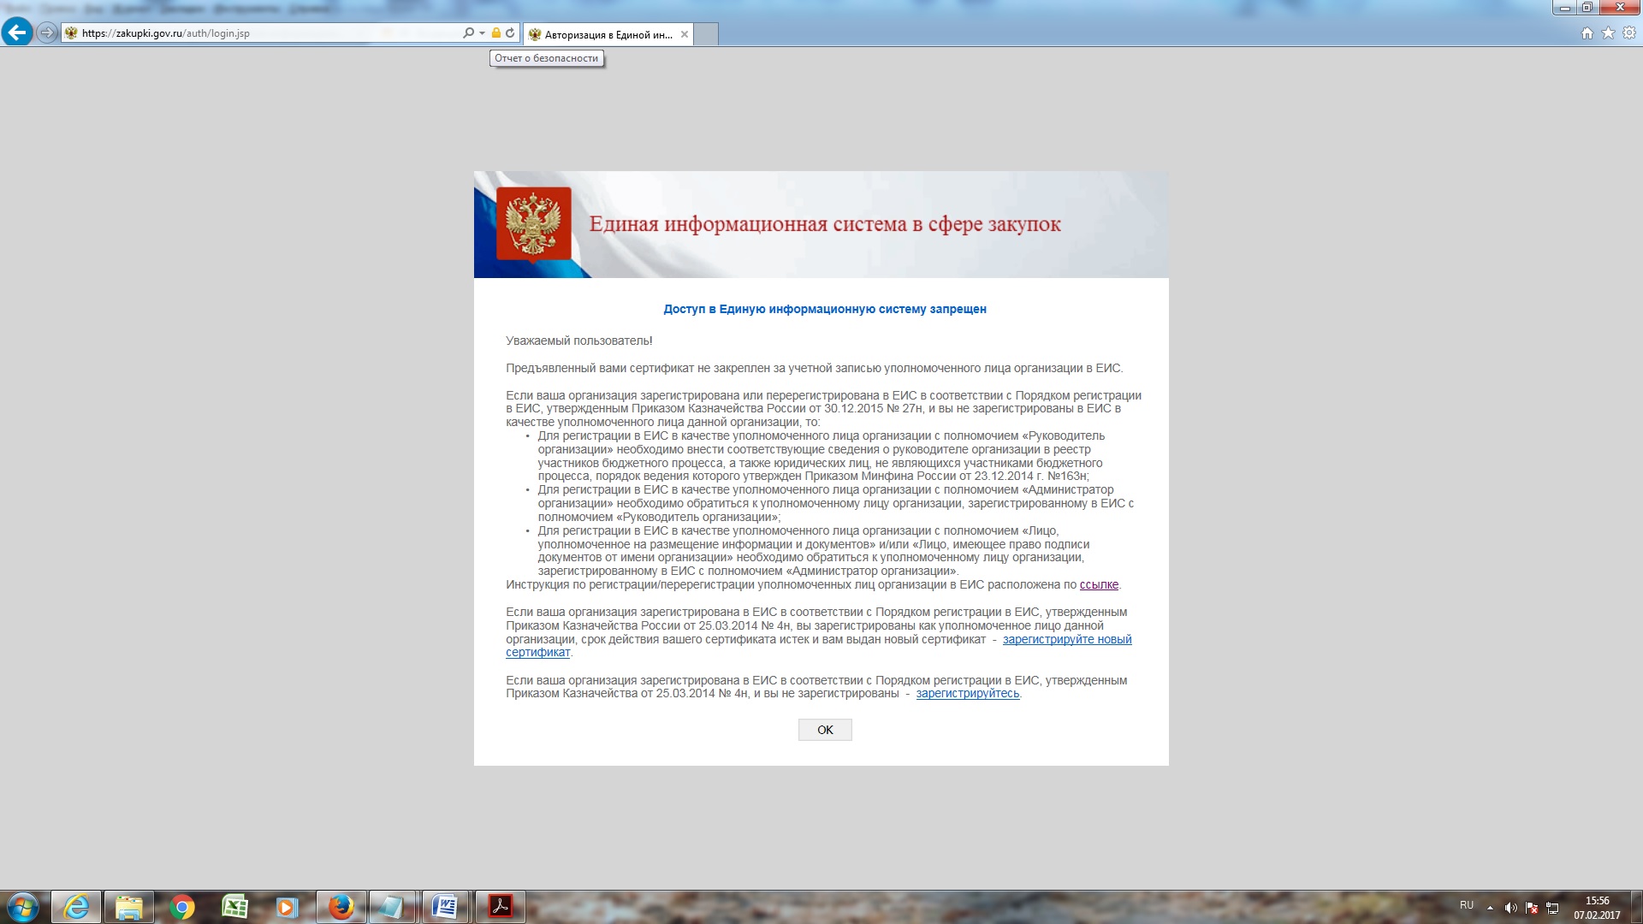Close the 'Авторизация в Единой' tab
1643x924 pixels.
[x=684, y=35]
